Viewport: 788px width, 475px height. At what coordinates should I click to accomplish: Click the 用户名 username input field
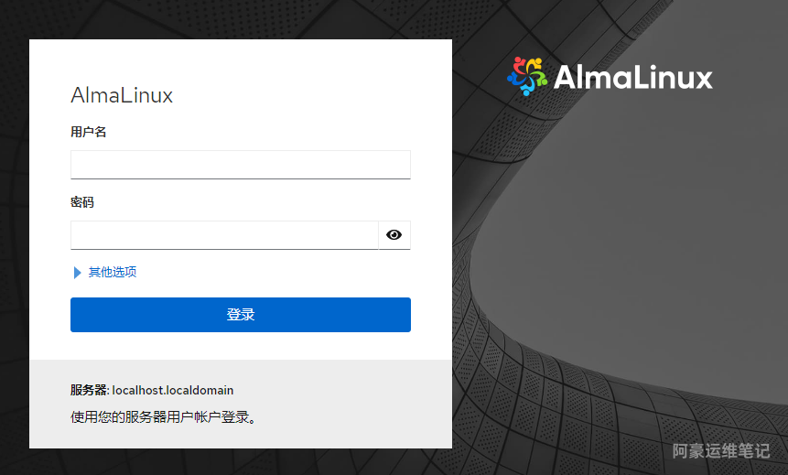click(x=240, y=165)
